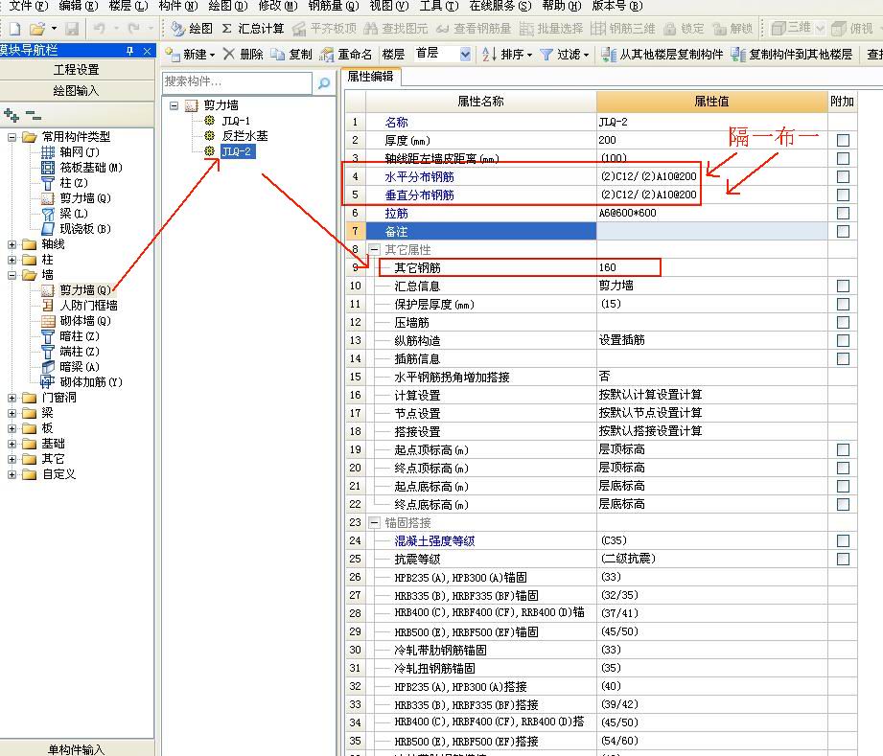Image resolution: width=883 pixels, height=756 pixels.
Task: Select 反拦水基 component in list
Action: (x=244, y=136)
